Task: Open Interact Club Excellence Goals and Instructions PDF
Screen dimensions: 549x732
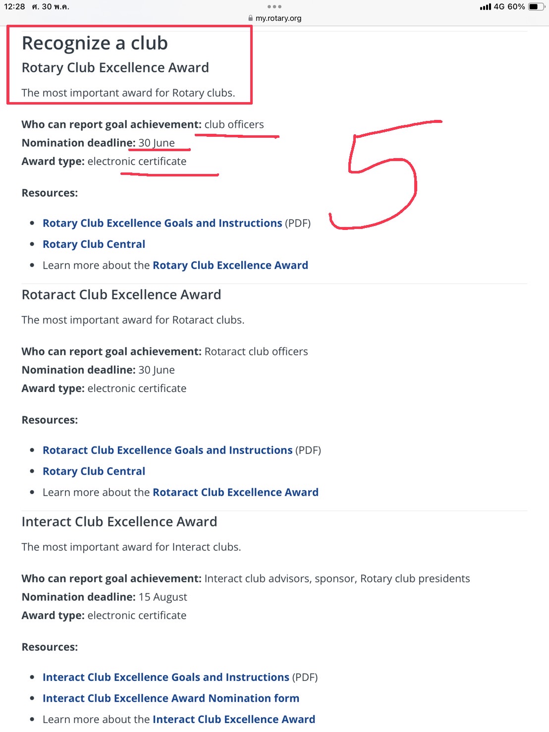Action: click(x=165, y=677)
